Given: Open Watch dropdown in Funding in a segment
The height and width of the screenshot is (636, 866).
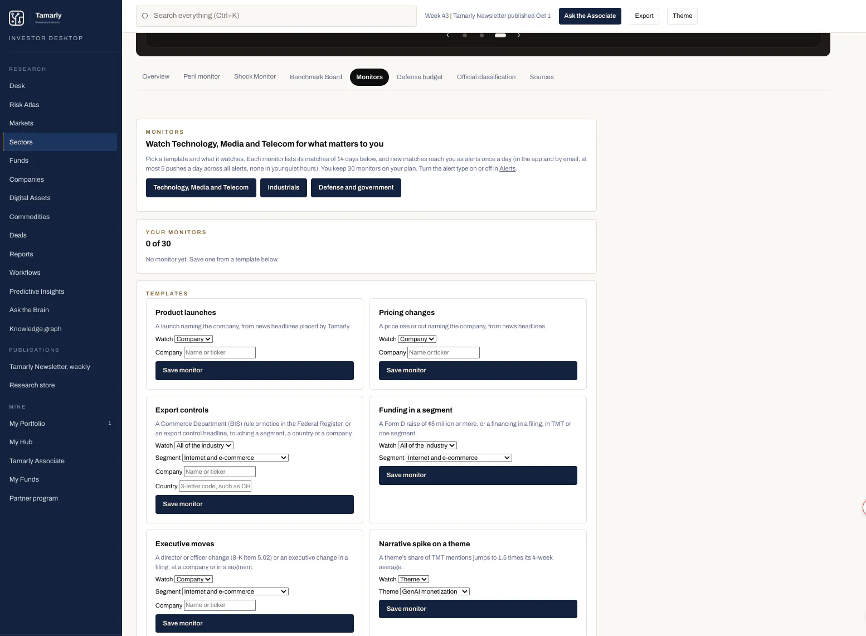Looking at the screenshot, I should [x=427, y=445].
